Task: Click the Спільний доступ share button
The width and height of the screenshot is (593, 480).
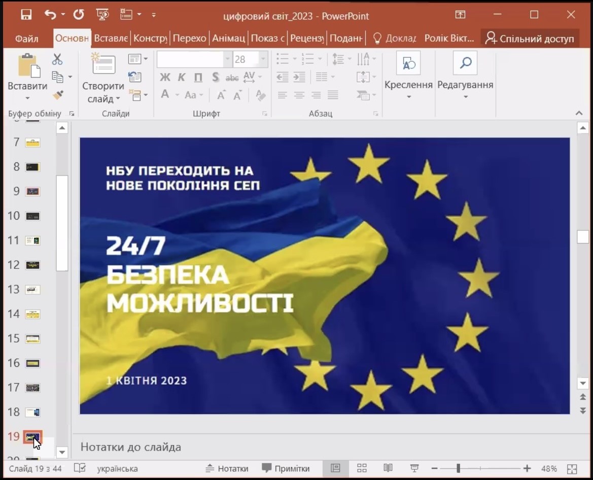Action: coord(529,39)
